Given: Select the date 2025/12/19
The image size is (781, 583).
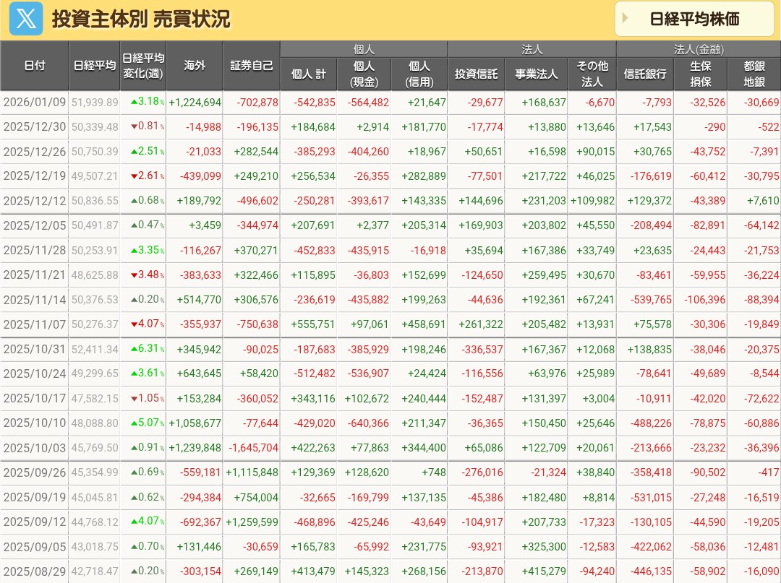Looking at the screenshot, I should [35, 176].
